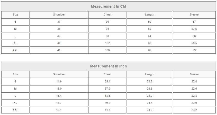Viewport: 217px width, 115px height.
Task: Click the Length header in Inch table
Action: 150,74
